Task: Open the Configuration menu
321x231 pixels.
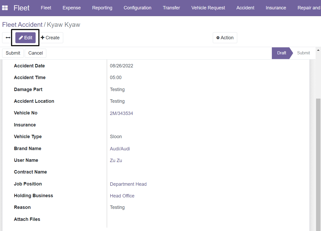Action: (x=138, y=8)
